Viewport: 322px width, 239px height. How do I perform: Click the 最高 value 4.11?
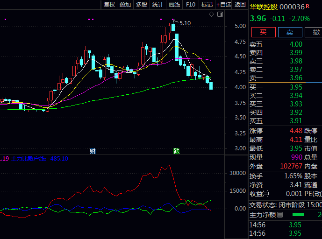(x=296, y=140)
